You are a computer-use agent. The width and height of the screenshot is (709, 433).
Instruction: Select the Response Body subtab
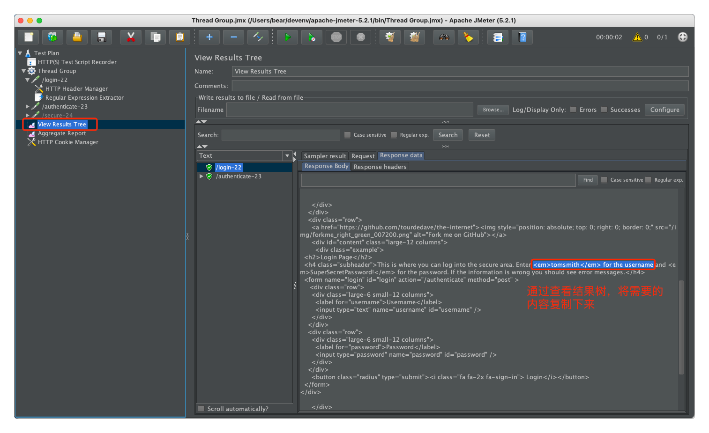326,166
